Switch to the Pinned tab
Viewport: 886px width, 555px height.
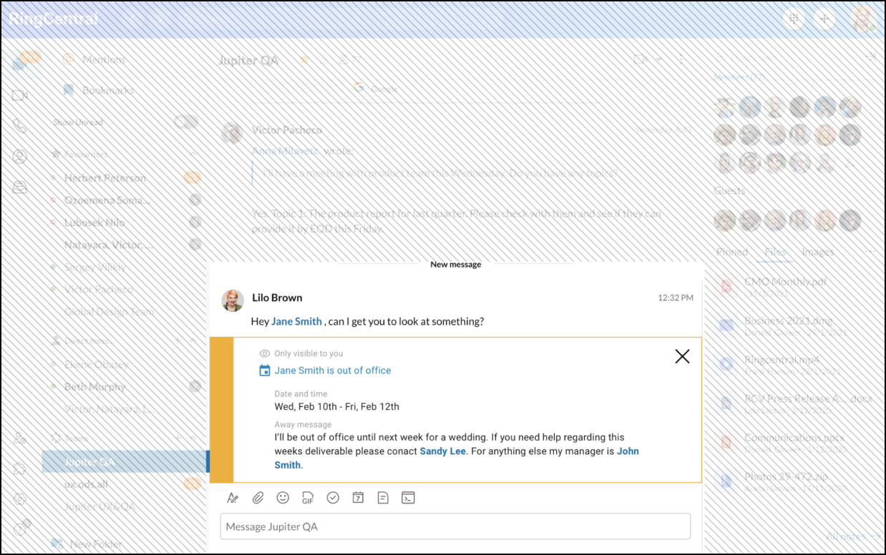point(731,252)
